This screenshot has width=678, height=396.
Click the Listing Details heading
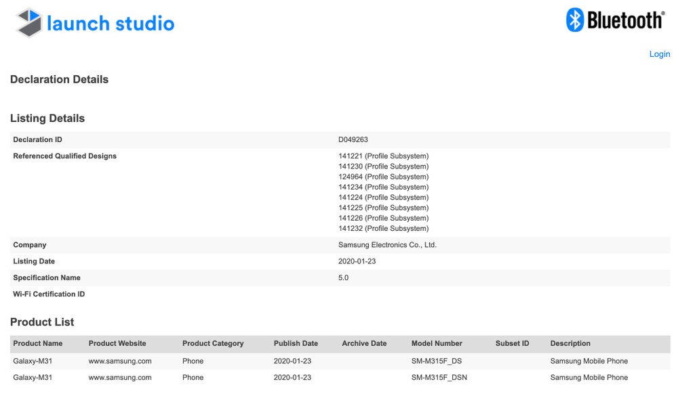(47, 118)
